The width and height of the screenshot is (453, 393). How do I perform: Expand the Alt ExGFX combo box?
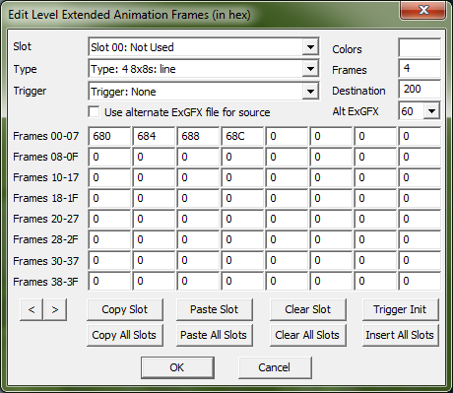coord(431,111)
